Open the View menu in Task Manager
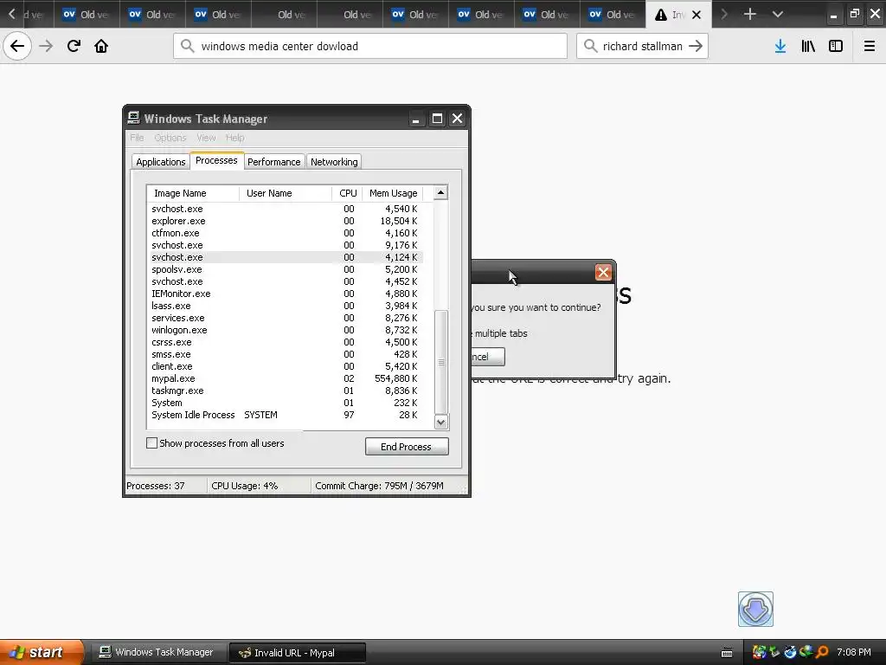The image size is (886, 665). pos(206,138)
